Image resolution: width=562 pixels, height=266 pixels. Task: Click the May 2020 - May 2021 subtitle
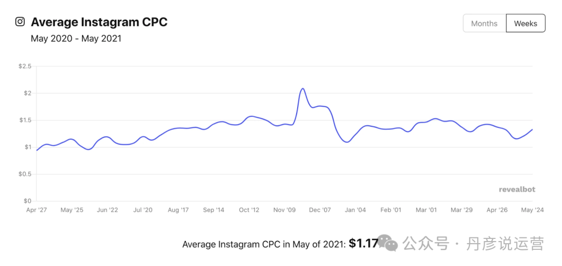76,39
